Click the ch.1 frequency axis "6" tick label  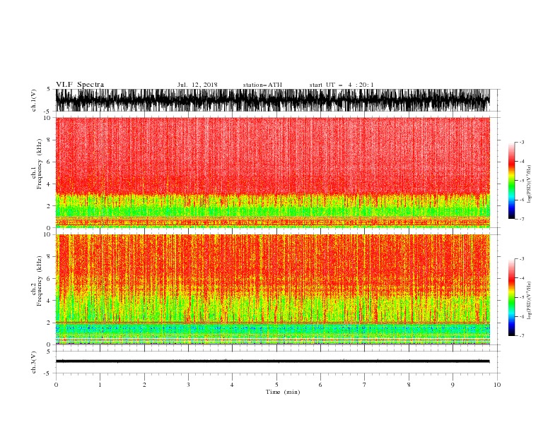[49, 162]
